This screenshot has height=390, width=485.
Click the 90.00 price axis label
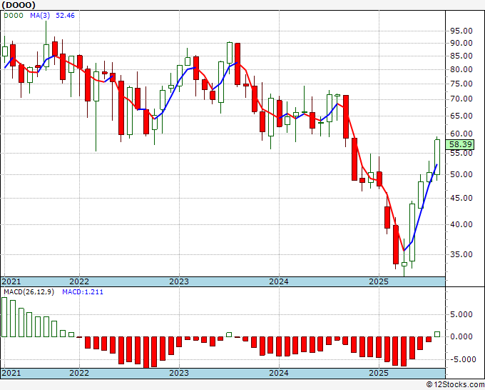pos(461,44)
